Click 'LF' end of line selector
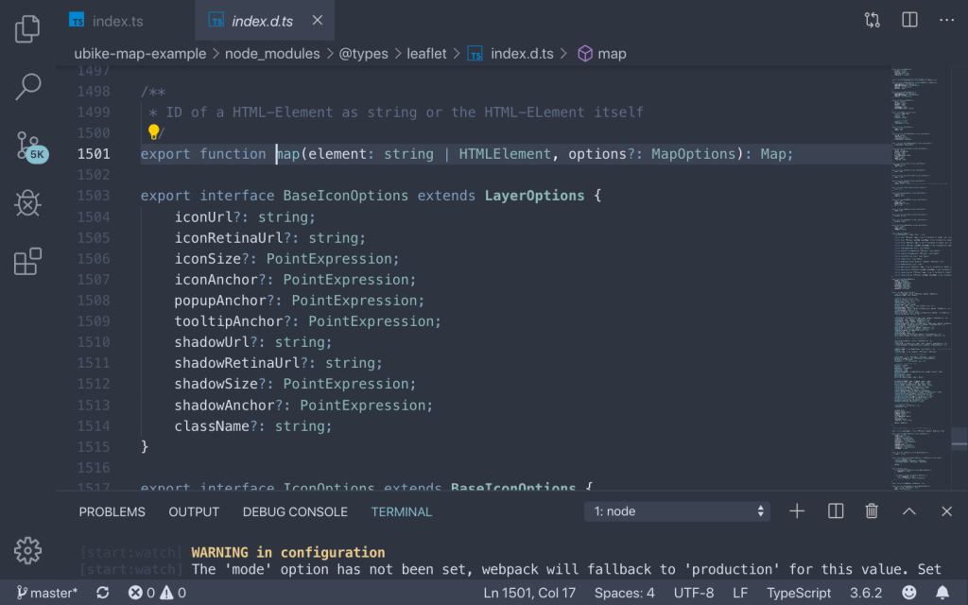The image size is (968, 605). 740,593
